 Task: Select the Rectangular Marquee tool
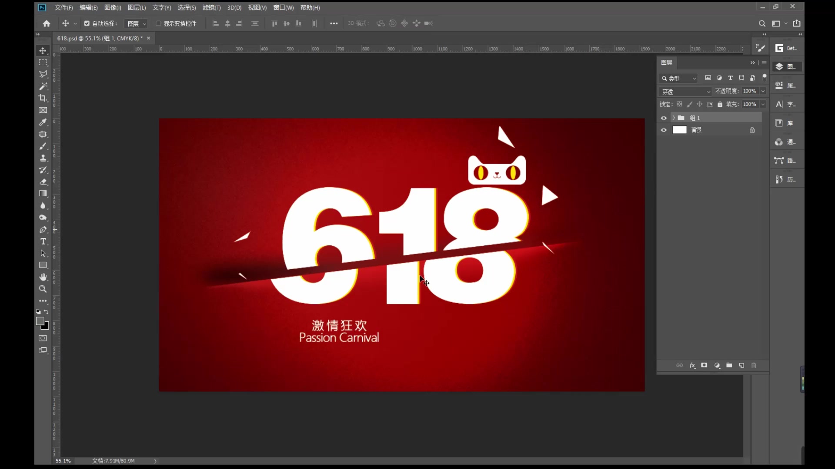pos(43,63)
